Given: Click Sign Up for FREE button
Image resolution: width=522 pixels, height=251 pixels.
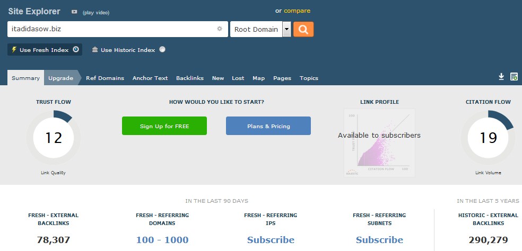Looking at the screenshot, I should (x=164, y=126).
